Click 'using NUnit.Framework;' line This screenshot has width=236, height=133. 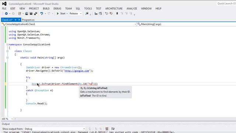pyautogui.click(x=24, y=38)
